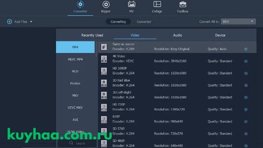Image resolution: width=263 pixels, height=148 pixels.
Task: Select the Same as source preset name
Action: click(x=123, y=44)
